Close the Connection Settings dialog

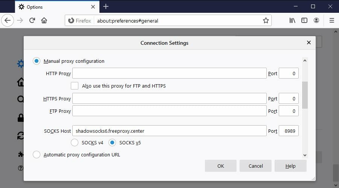[309, 42]
